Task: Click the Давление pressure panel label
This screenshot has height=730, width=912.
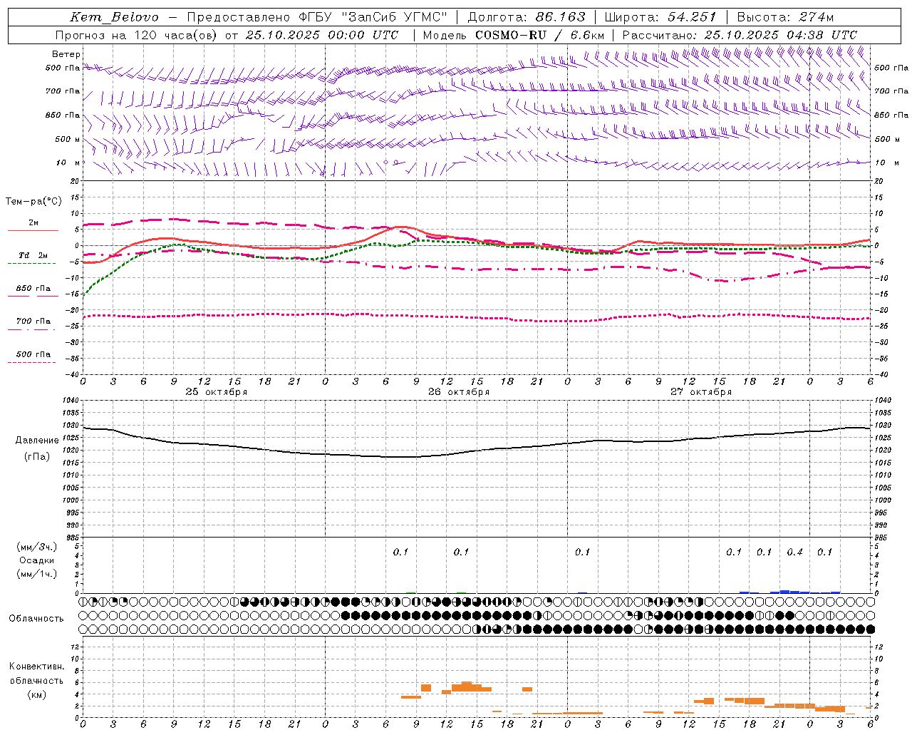Action: pos(37,441)
